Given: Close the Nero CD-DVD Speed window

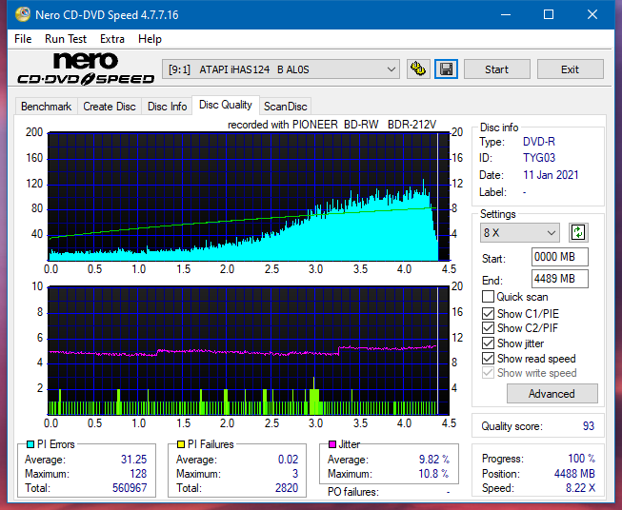Looking at the screenshot, I should [x=592, y=14].
